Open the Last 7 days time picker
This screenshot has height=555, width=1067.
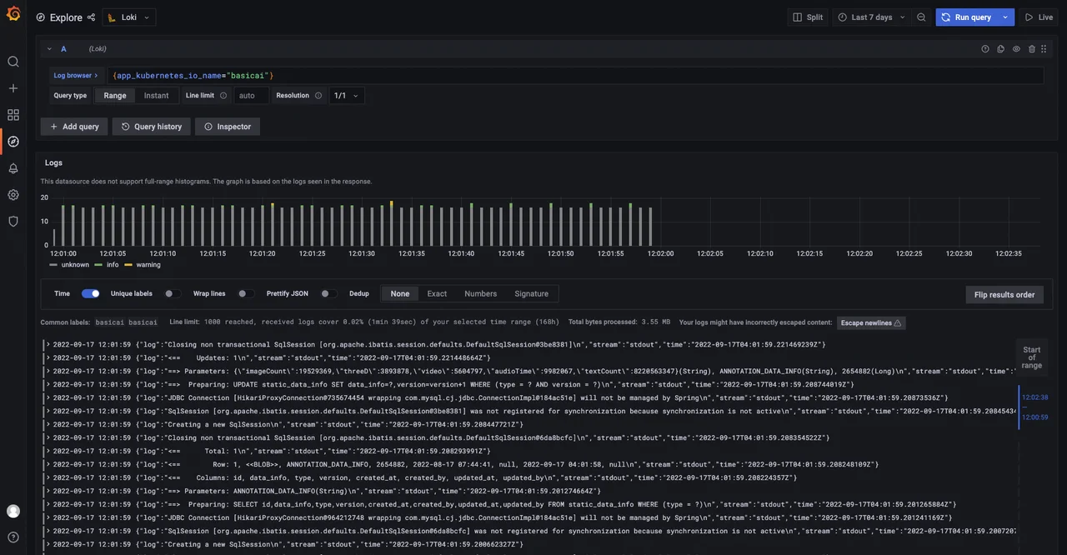872,17
